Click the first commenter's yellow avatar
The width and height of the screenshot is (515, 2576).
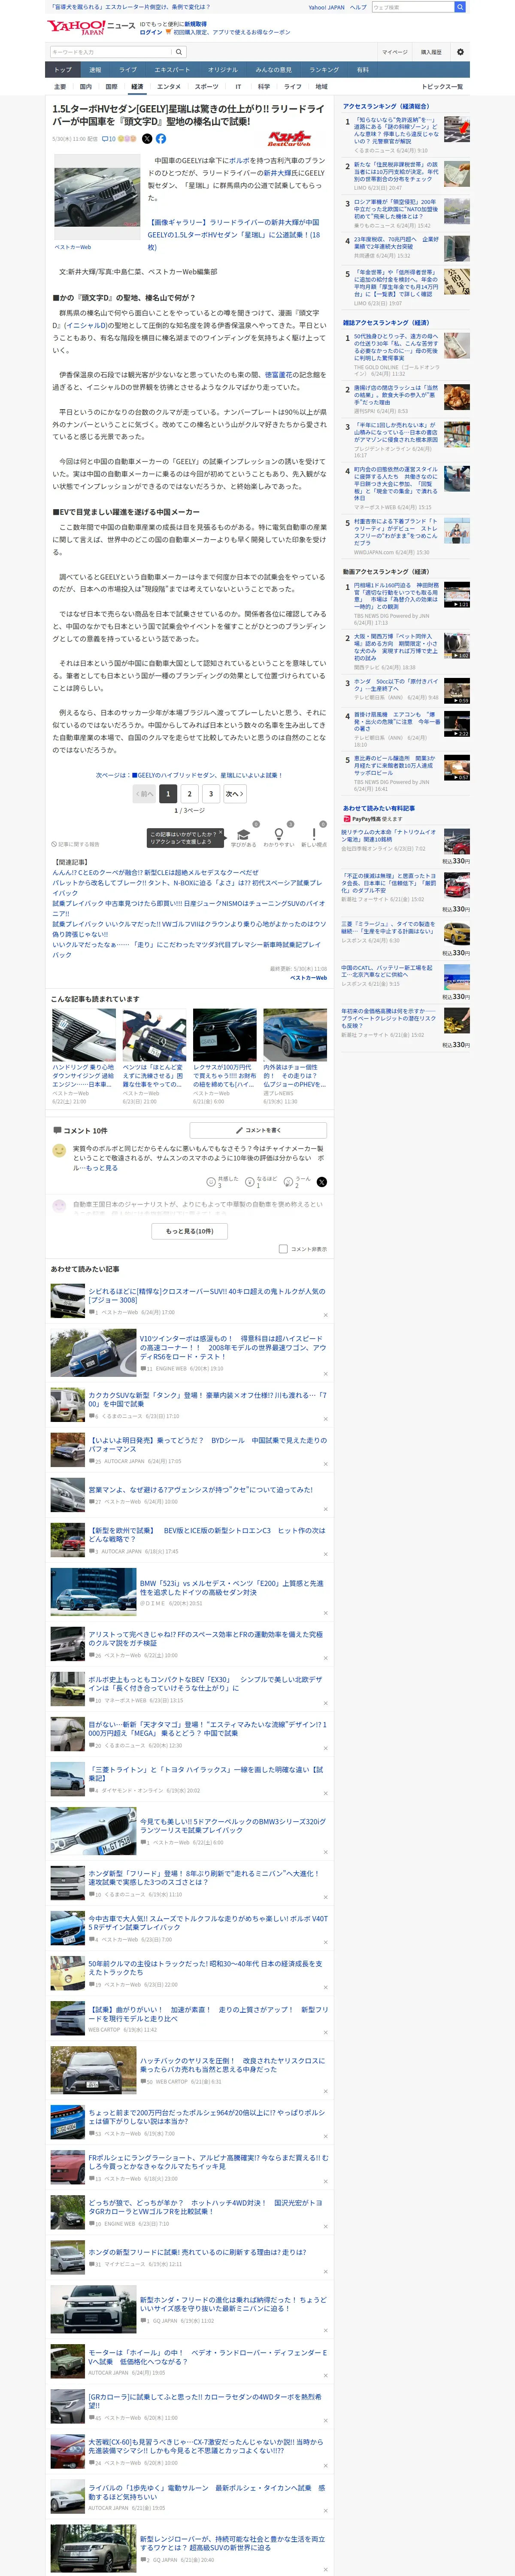click(59, 1151)
